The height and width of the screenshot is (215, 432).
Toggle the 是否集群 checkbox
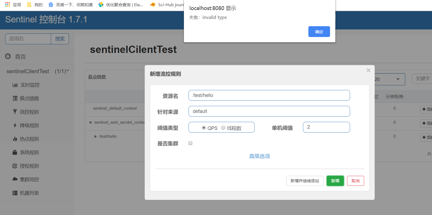(x=190, y=143)
